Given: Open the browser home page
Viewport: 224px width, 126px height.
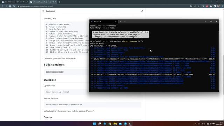Looking at the screenshot, I should click(x=14, y=6).
